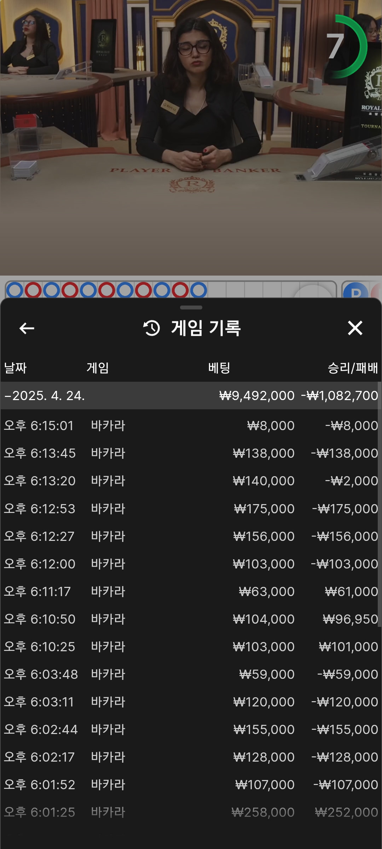Image resolution: width=382 pixels, height=849 pixels.
Task: Open the 오후 6:15:01 baccarat record
Action: tap(191, 426)
